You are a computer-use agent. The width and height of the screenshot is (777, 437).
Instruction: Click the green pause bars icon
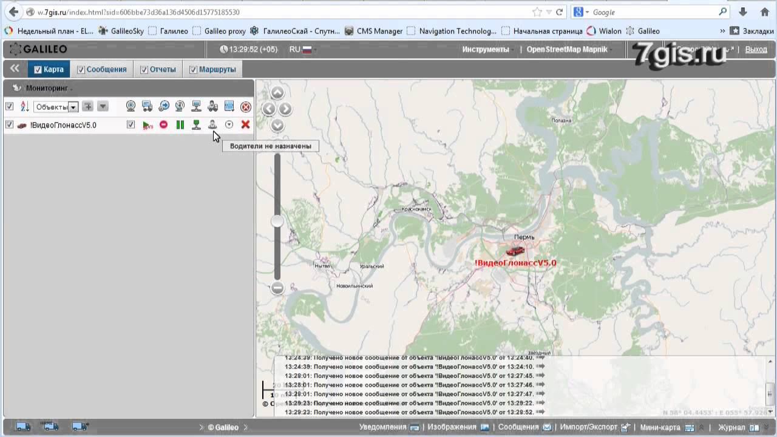tap(180, 124)
